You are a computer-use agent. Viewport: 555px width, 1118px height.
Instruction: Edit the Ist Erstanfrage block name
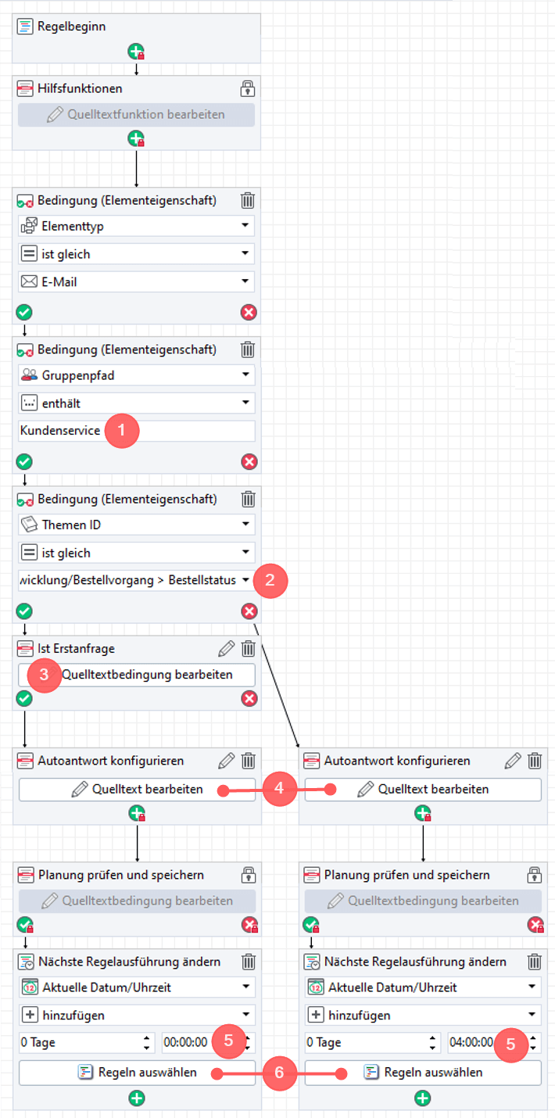(226, 648)
